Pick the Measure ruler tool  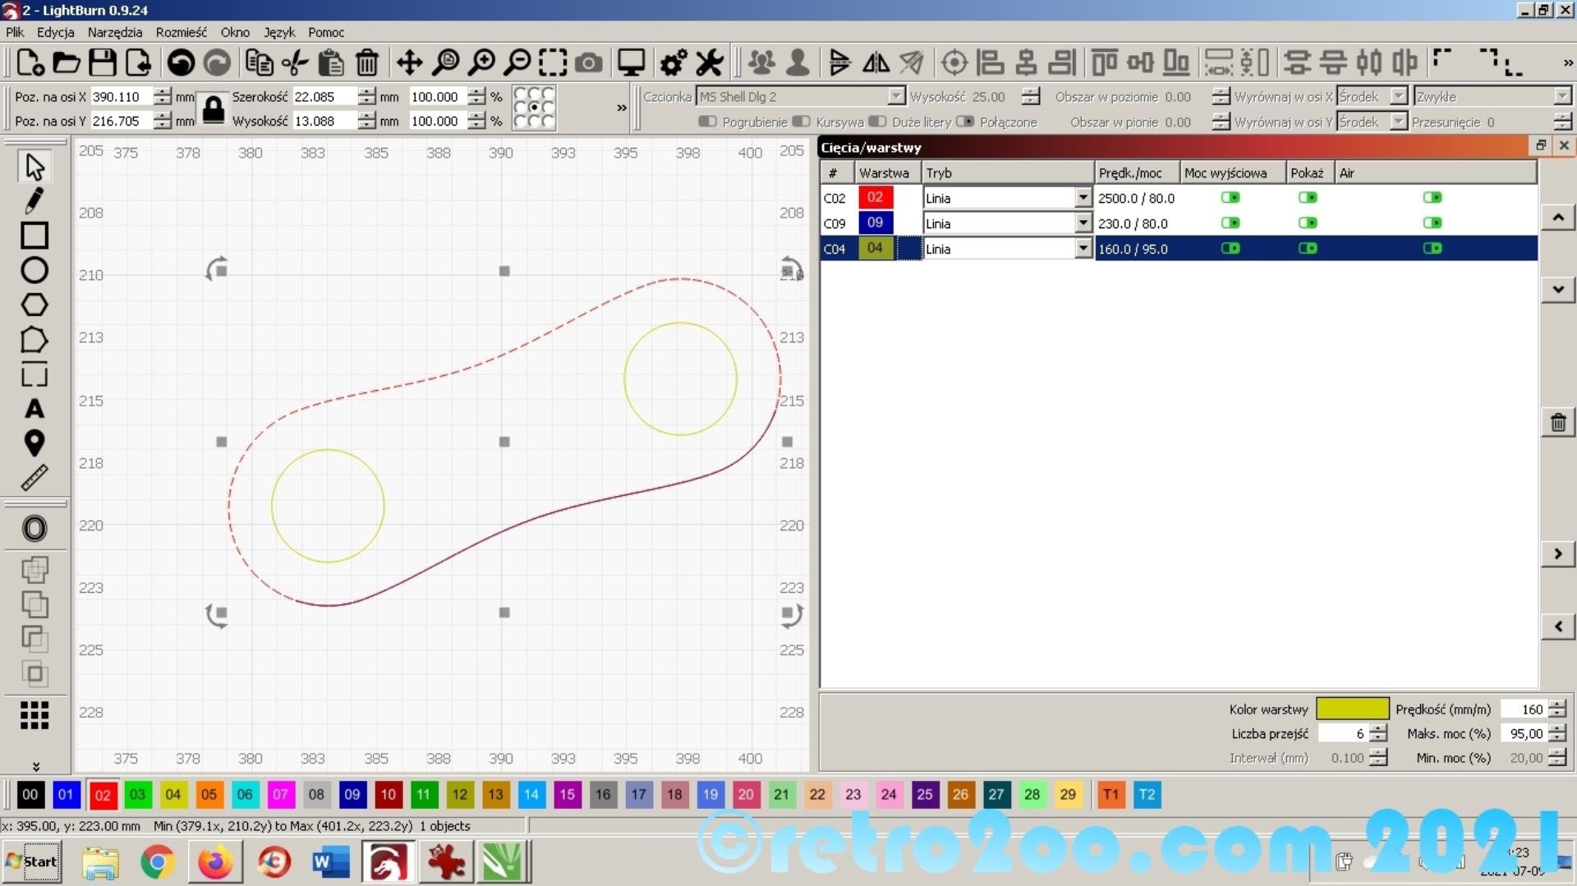pyautogui.click(x=34, y=478)
